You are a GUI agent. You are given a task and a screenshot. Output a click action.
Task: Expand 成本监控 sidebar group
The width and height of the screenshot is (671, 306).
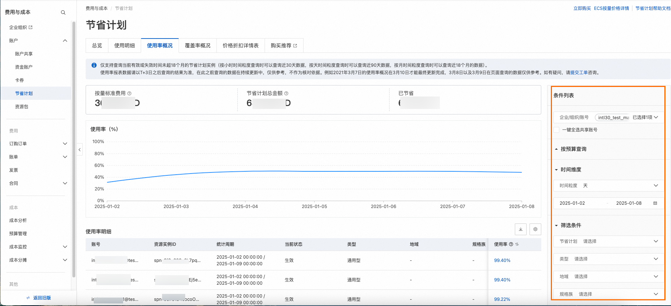pos(65,247)
